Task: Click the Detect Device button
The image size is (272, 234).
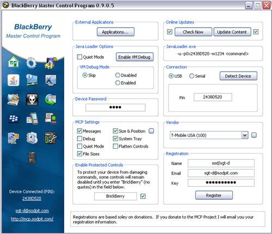Action: 238,76
